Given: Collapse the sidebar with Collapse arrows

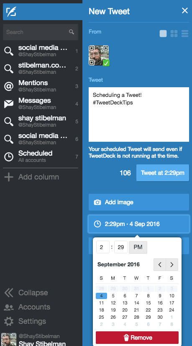Looking at the screenshot, I should (x=9, y=293).
